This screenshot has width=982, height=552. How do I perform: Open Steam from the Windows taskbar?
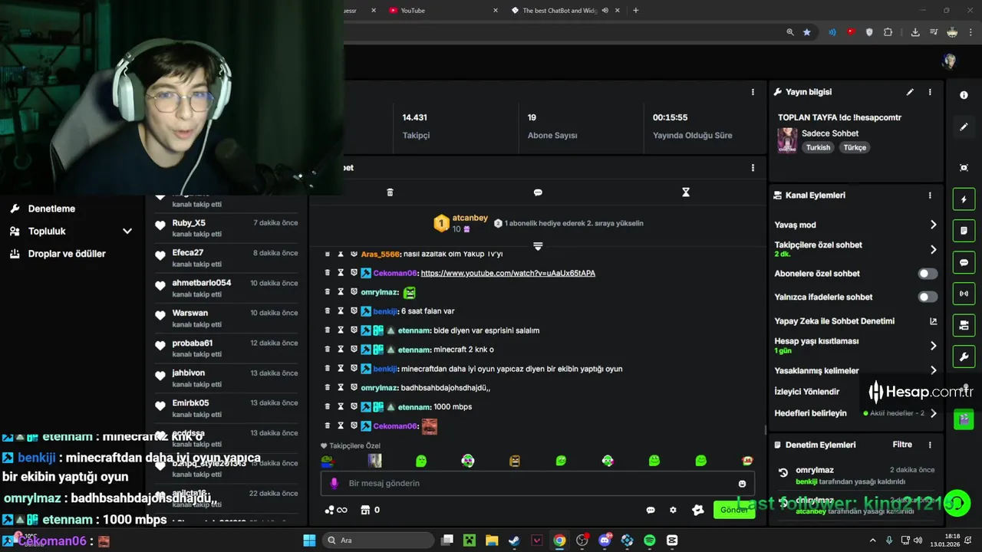point(514,540)
